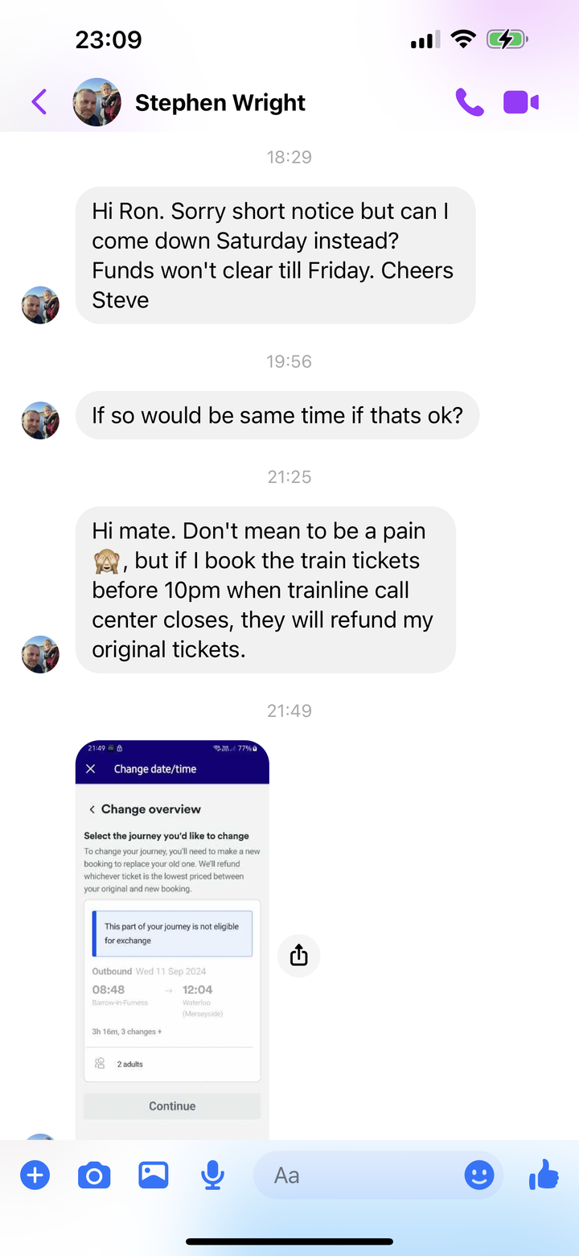Tap the microphone to record voice message
Screen dimensions: 579x1256
click(212, 1176)
